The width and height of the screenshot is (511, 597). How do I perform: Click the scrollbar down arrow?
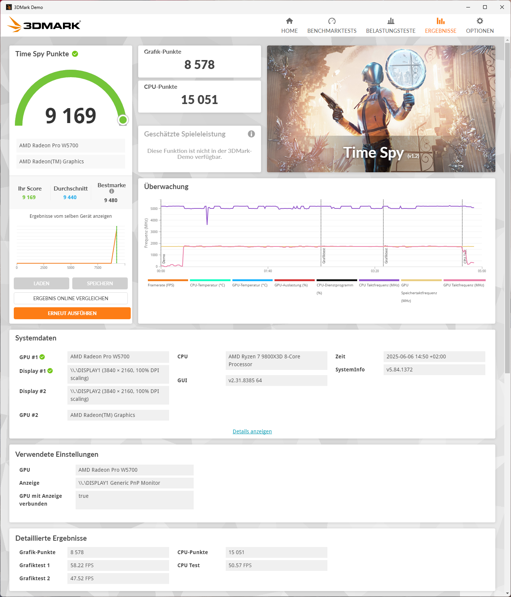(507, 593)
